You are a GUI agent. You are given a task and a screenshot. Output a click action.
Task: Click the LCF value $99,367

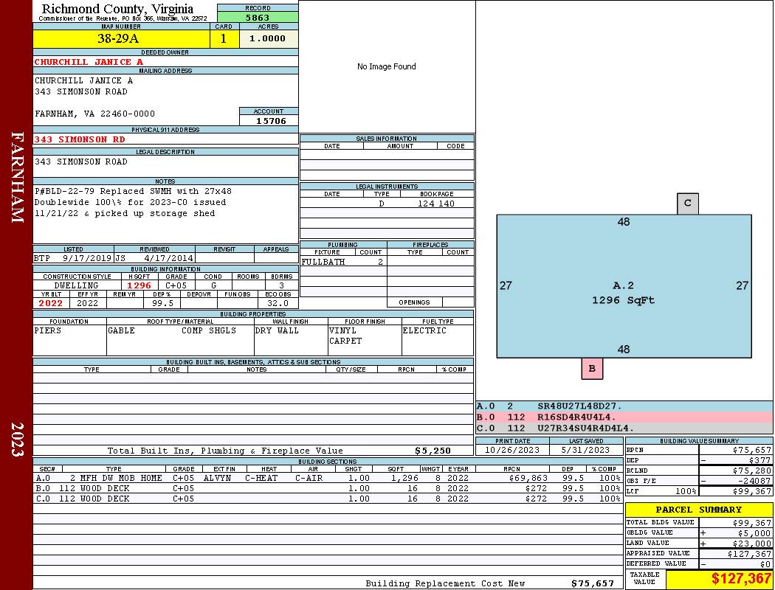(752, 491)
